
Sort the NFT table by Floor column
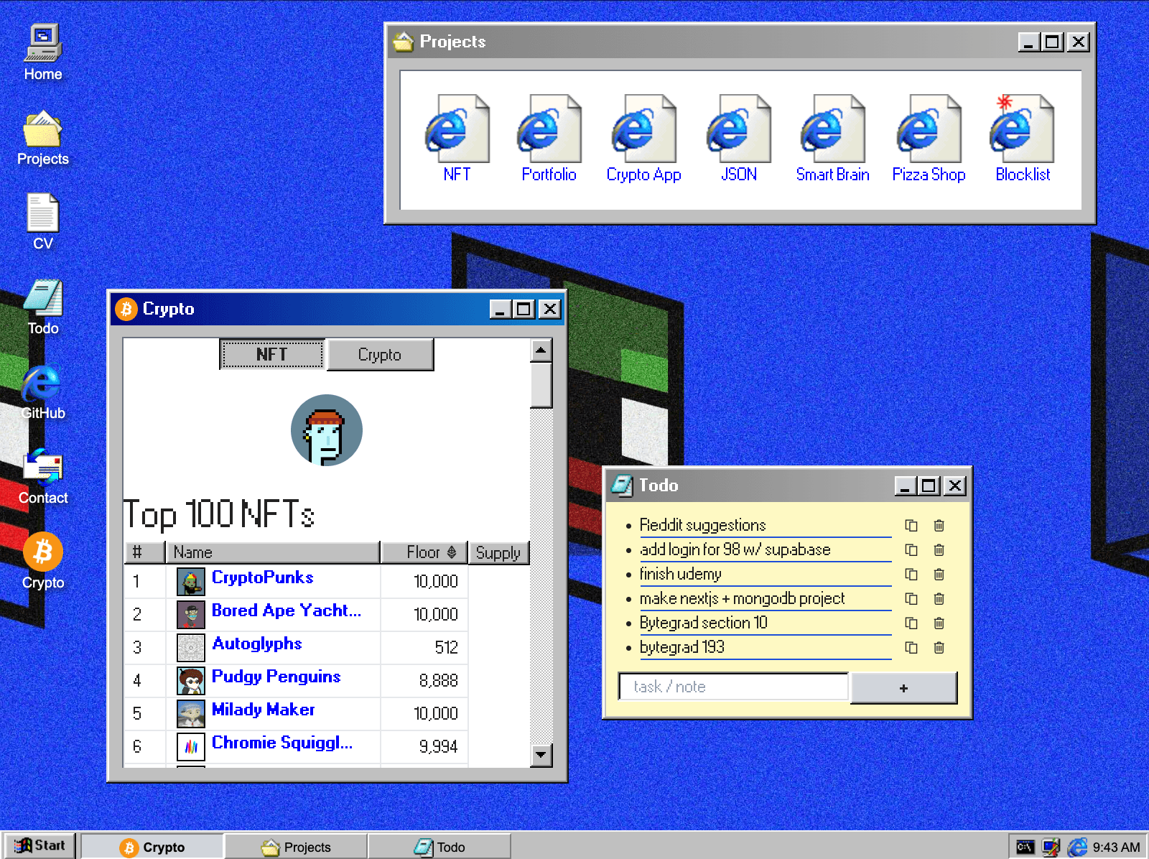[424, 552]
